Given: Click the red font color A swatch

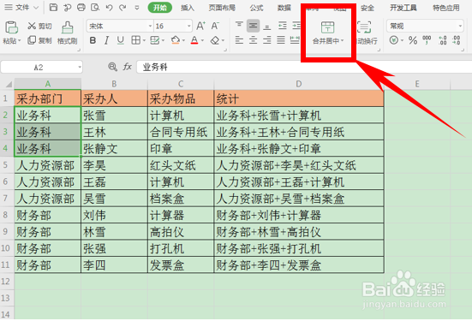Looking at the screenshot, I should pos(194,40).
